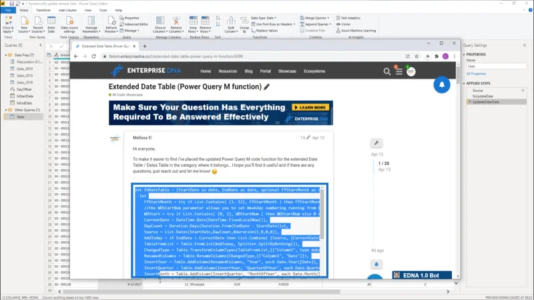This screenshot has height=300, width=534.
Task: Collapse PROPERTIES section in Query Settings
Action: [464, 55]
